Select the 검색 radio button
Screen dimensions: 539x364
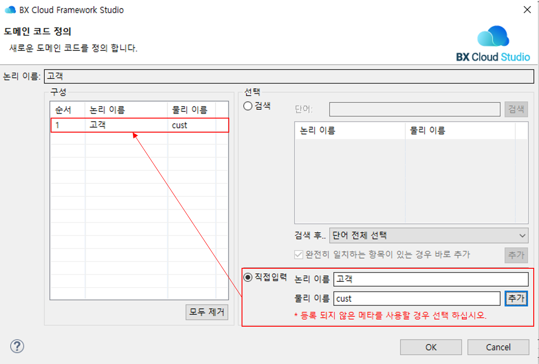[x=248, y=106]
